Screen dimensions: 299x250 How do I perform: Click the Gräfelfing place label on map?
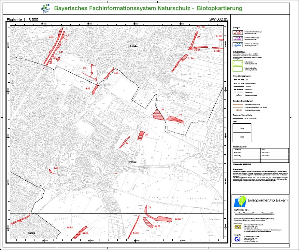[133, 46]
